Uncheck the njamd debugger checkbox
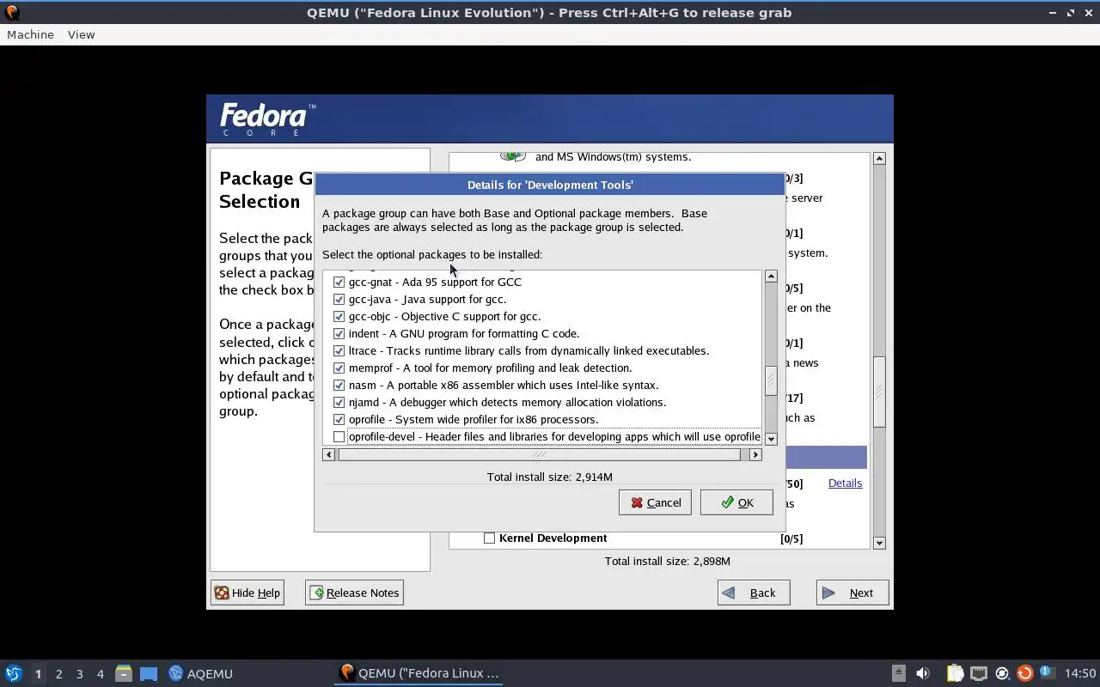 point(339,402)
